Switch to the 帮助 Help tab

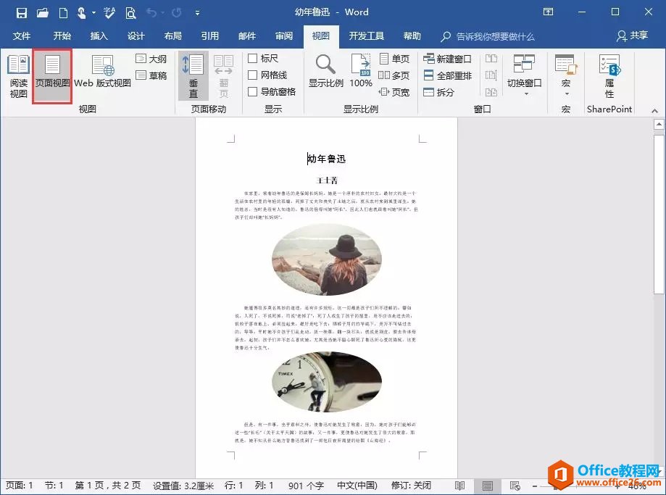[412, 36]
